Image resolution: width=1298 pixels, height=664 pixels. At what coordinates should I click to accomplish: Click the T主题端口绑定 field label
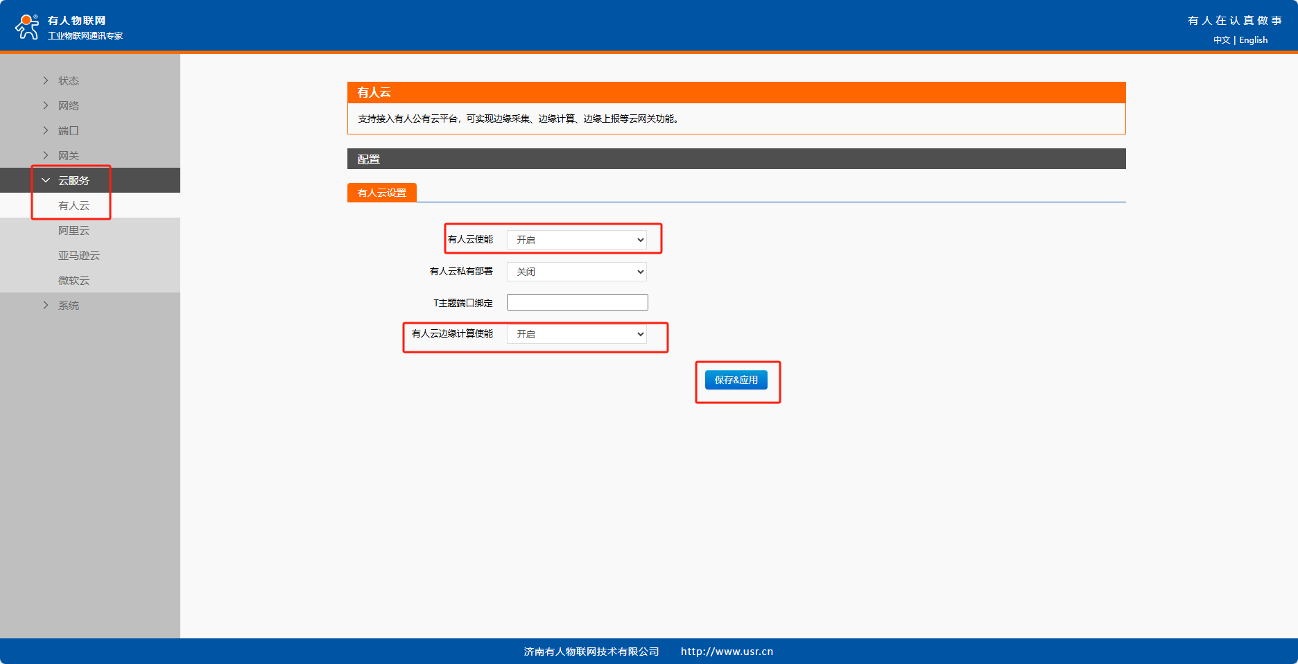pyautogui.click(x=463, y=303)
